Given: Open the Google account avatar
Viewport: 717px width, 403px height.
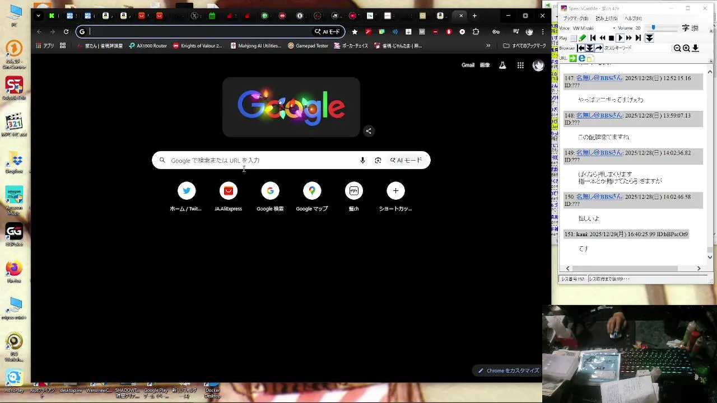Looking at the screenshot, I should pyautogui.click(x=538, y=65).
